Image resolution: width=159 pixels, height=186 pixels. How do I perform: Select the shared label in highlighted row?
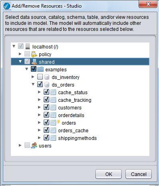[x=47, y=62]
